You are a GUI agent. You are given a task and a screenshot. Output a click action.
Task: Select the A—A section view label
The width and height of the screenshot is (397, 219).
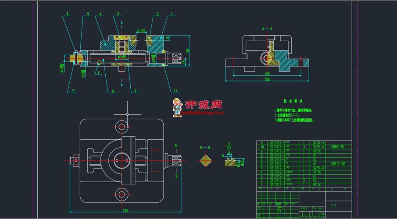point(267,28)
